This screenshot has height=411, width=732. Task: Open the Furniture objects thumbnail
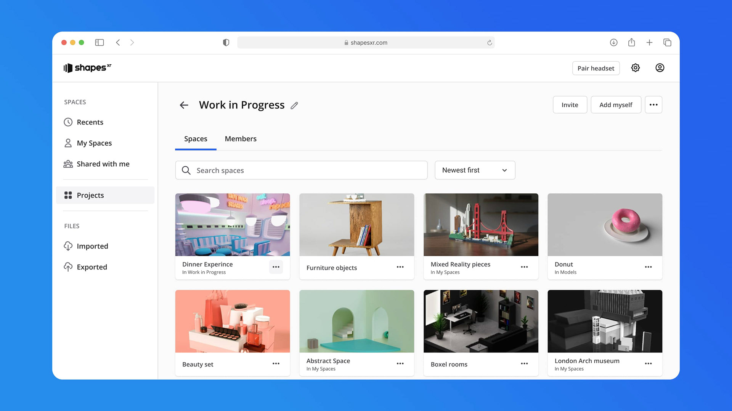point(356,225)
